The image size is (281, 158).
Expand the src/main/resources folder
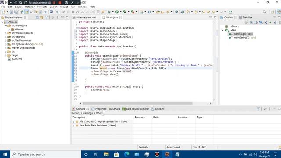tap(6, 33)
